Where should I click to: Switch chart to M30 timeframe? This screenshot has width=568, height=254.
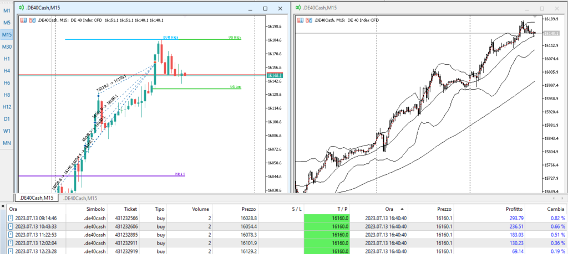click(x=7, y=46)
